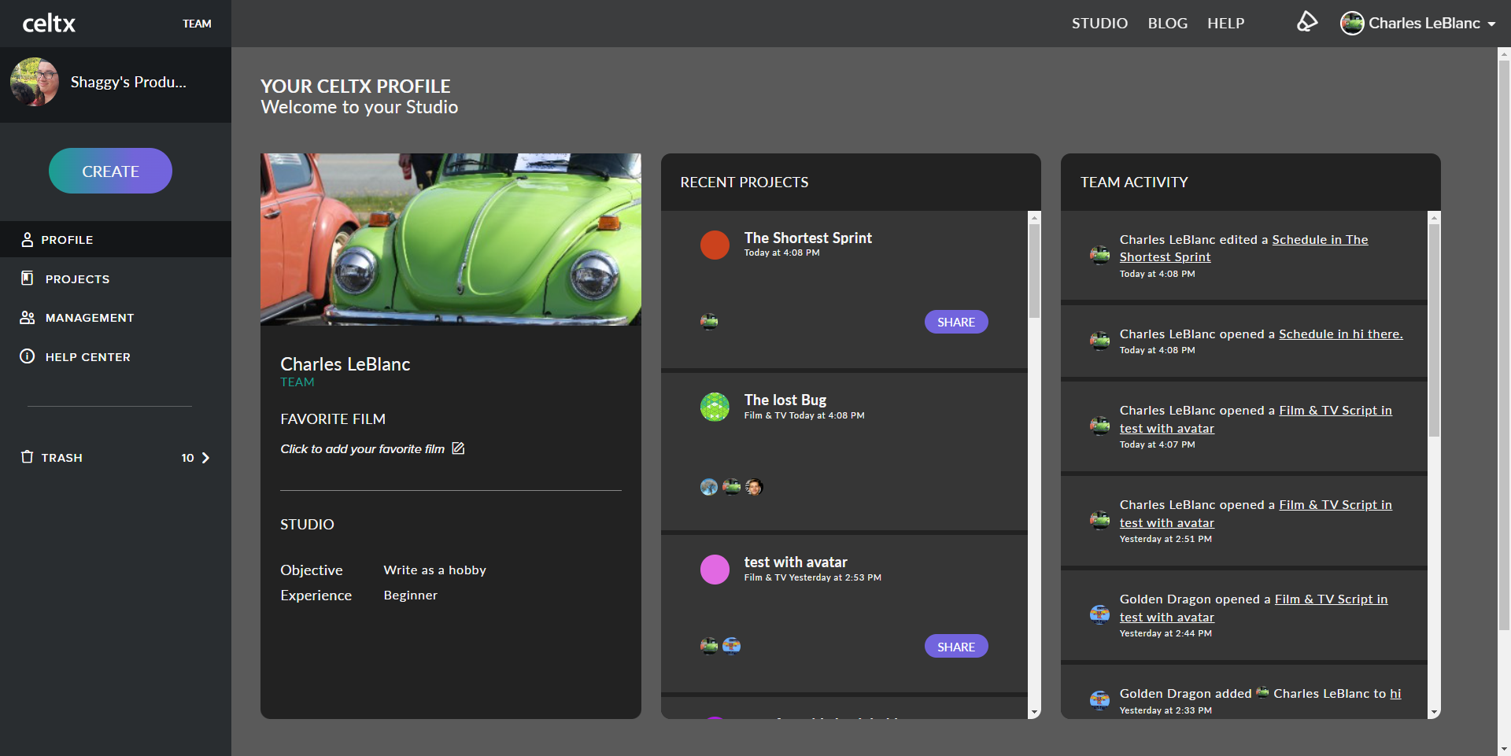Click the Trash bin icon
Screen dimensions: 1511x756
pyautogui.click(x=28, y=457)
